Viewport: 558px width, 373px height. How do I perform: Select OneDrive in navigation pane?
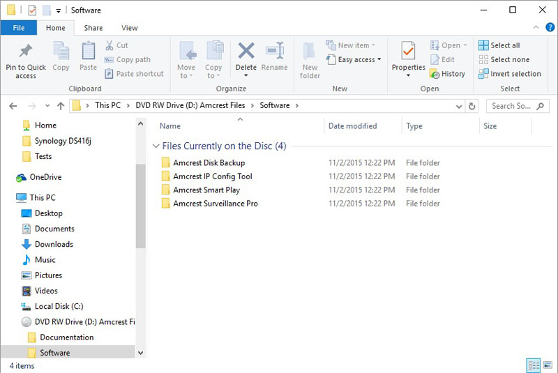coord(45,177)
